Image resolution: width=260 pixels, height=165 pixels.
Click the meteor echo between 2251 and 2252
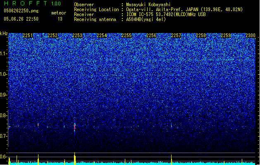[38, 125]
